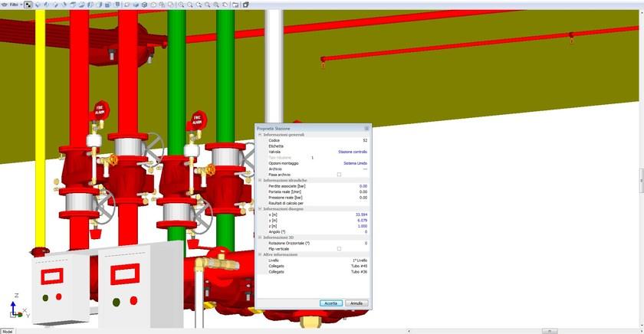
Task: Collapse the Informazioni generali section
Action: [x=260, y=135]
